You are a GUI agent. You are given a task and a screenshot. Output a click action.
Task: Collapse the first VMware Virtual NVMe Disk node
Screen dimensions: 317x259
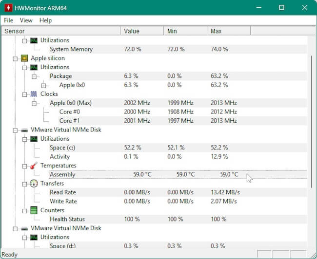coord(15,130)
